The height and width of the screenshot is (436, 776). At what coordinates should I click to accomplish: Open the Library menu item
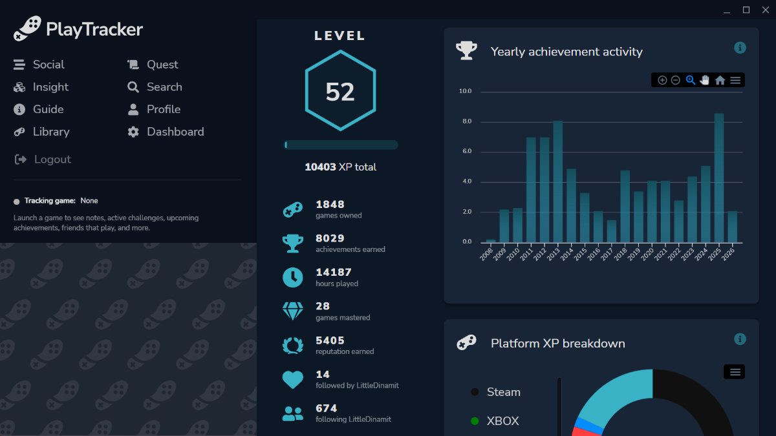51,132
